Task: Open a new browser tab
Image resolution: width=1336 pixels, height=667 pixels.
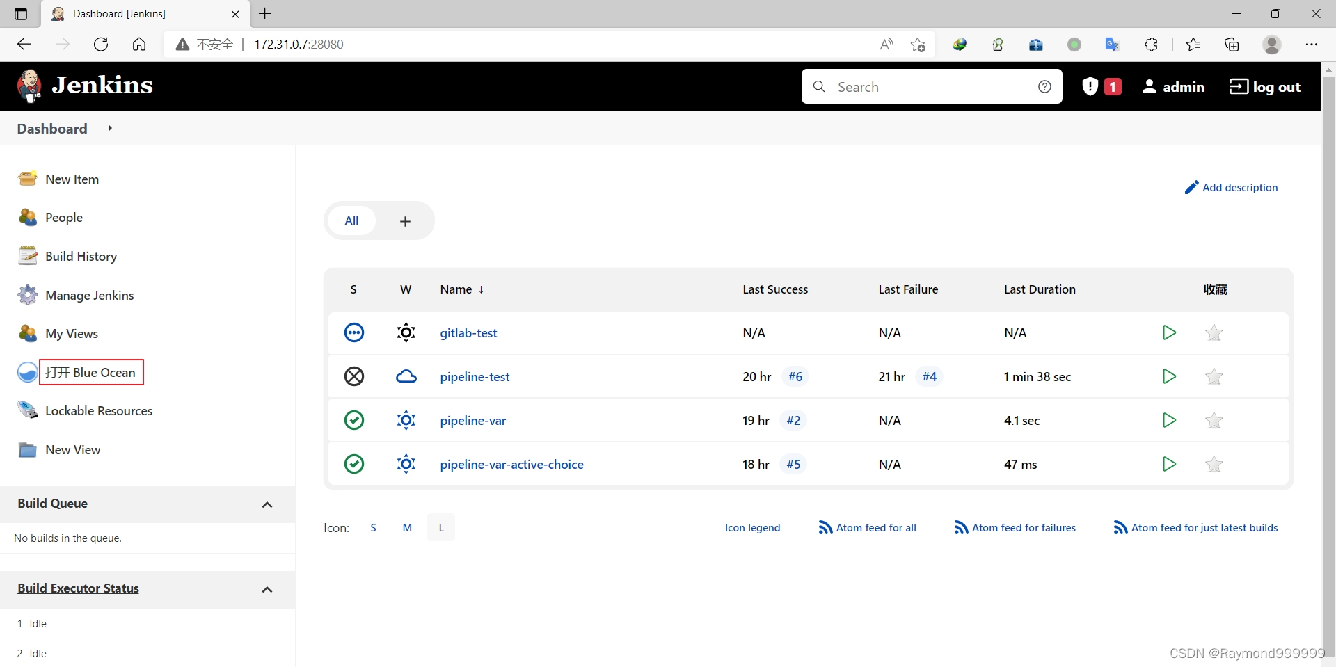Action: pyautogui.click(x=265, y=13)
